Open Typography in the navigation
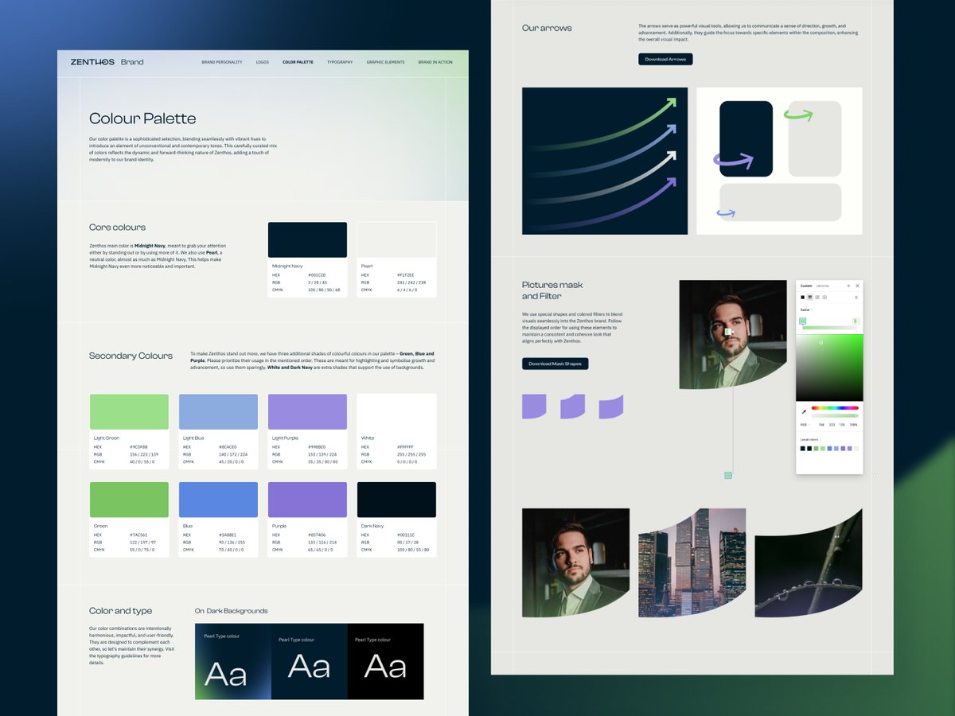The width and height of the screenshot is (955, 716). point(340,62)
